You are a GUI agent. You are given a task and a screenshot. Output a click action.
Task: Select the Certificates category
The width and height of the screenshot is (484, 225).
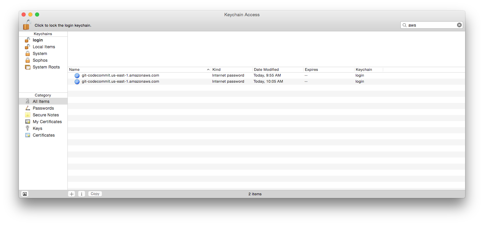click(44, 135)
